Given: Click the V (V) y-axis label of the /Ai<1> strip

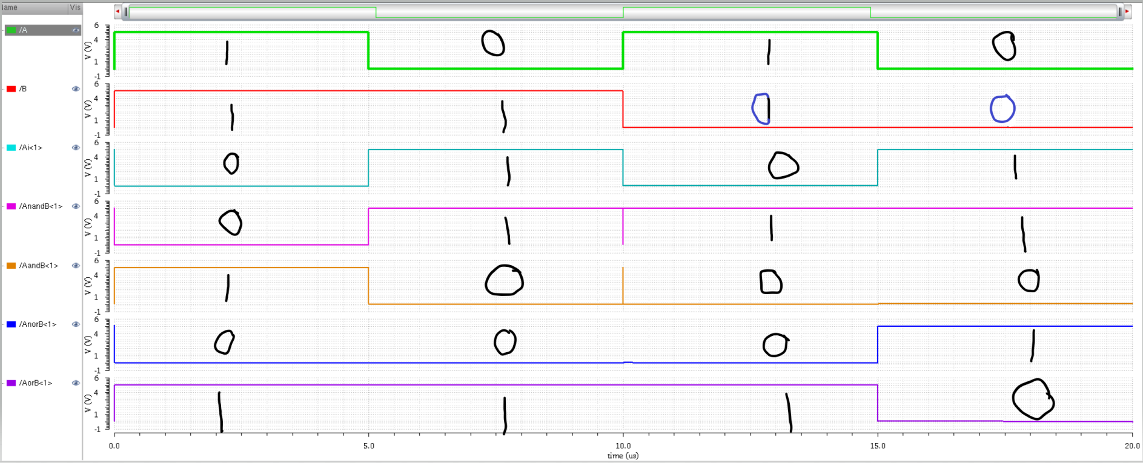Looking at the screenshot, I should pos(88,168).
